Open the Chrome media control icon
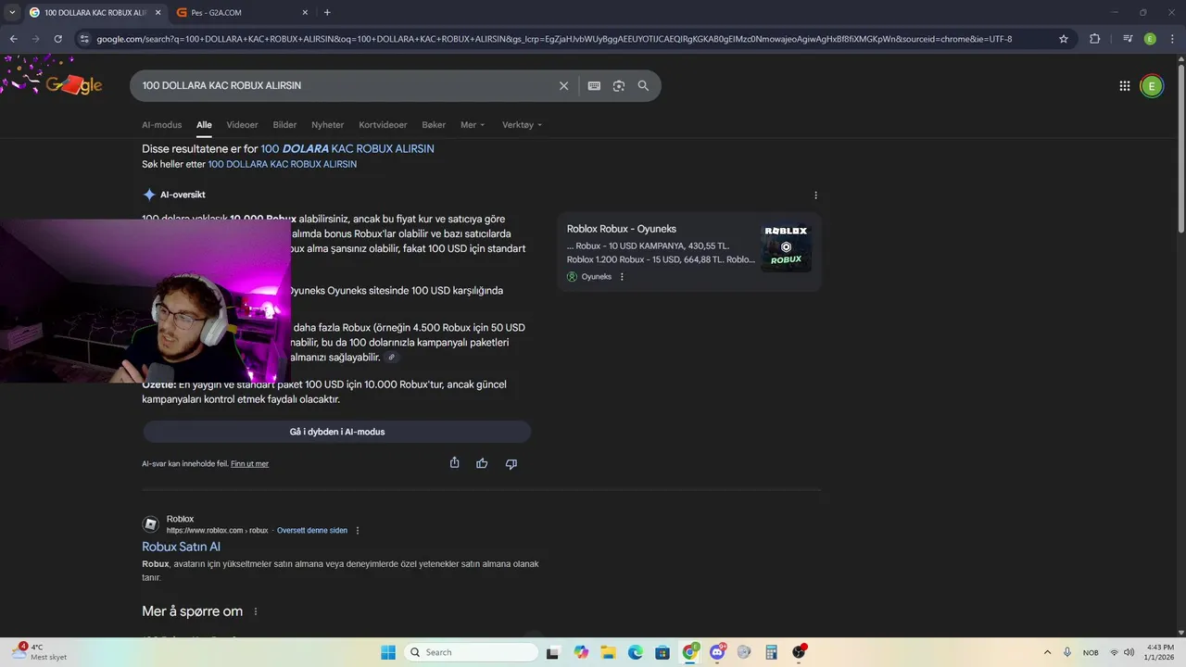The image size is (1186, 667). (x=1128, y=39)
